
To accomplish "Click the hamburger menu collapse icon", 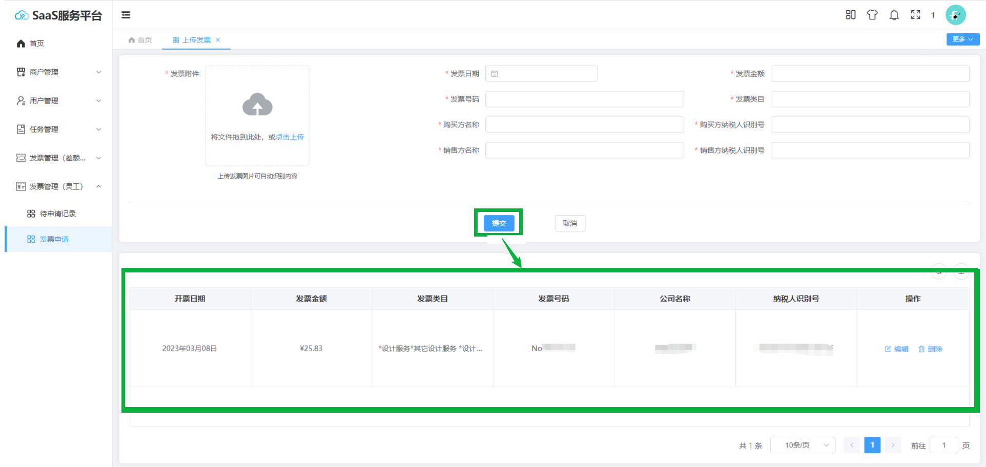I will pos(126,15).
